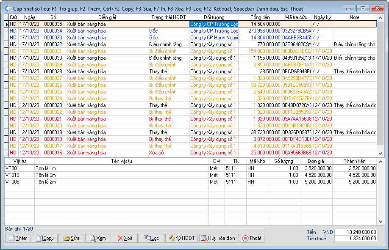Click the Copy button in the bottom toolbar
Image resolution: width=389 pixels, height=250 pixels.
point(45,238)
